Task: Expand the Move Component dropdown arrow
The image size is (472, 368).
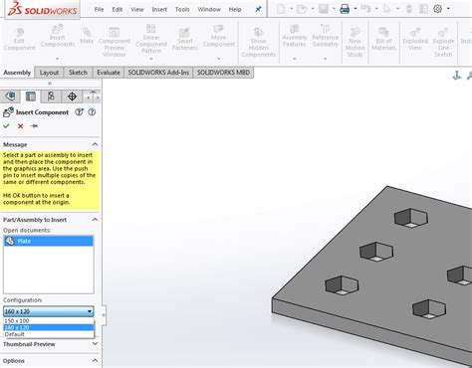Action: pos(219,59)
